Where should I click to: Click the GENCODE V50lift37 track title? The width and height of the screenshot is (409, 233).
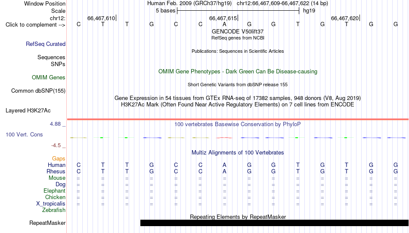pyautogui.click(x=238, y=31)
